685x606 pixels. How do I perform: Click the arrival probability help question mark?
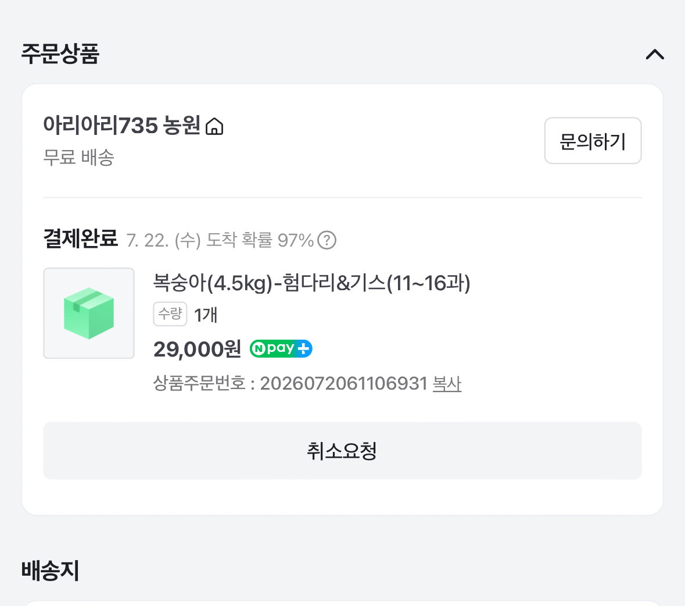click(x=327, y=240)
